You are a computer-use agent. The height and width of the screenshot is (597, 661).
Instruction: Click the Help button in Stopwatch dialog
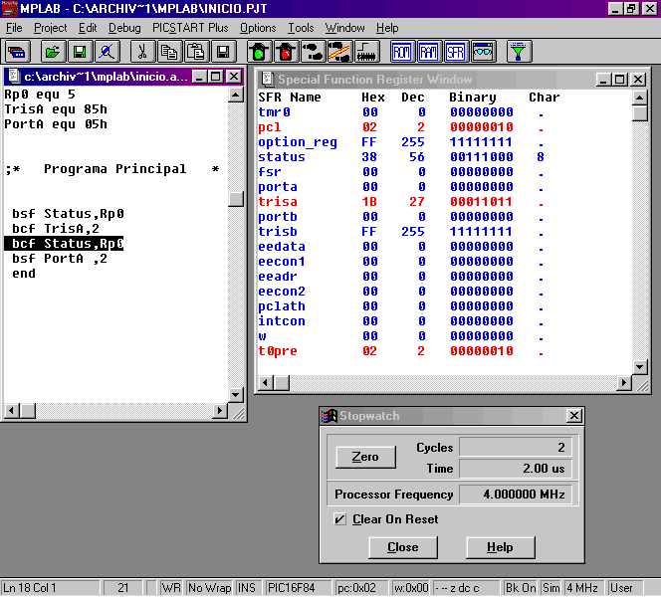coord(500,547)
